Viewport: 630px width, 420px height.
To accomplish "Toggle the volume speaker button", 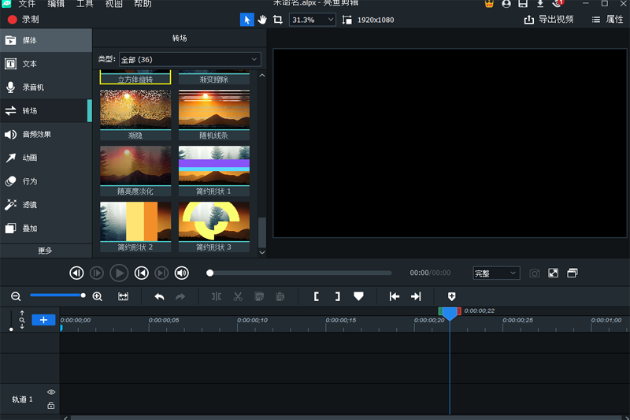I will (182, 273).
